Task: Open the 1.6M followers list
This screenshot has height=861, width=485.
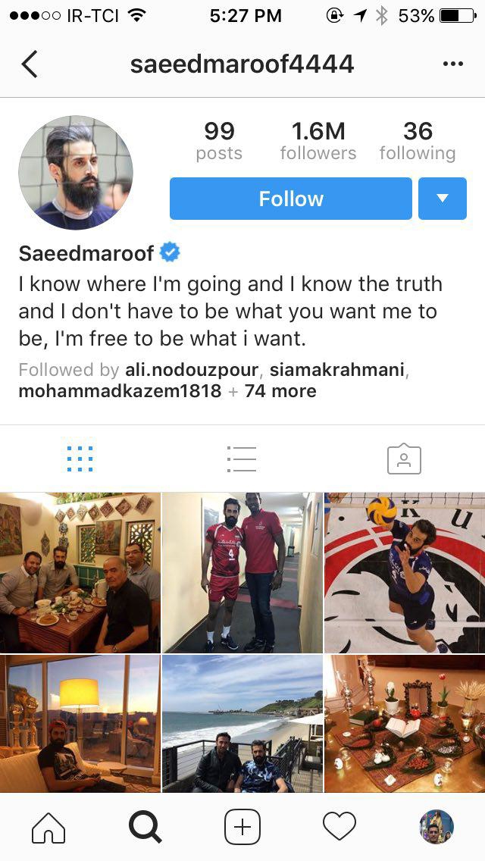Action: tap(318, 140)
